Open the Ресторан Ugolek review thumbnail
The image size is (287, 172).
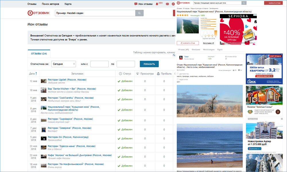44,81
